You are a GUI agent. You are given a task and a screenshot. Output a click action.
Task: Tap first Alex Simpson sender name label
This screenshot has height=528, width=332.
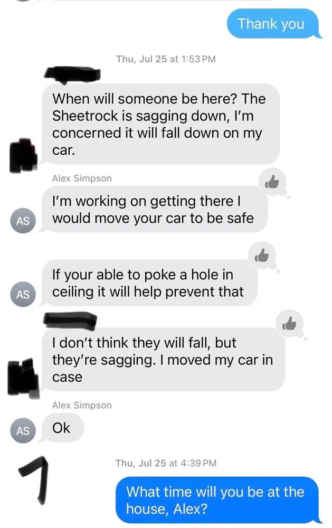coord(82,178)
